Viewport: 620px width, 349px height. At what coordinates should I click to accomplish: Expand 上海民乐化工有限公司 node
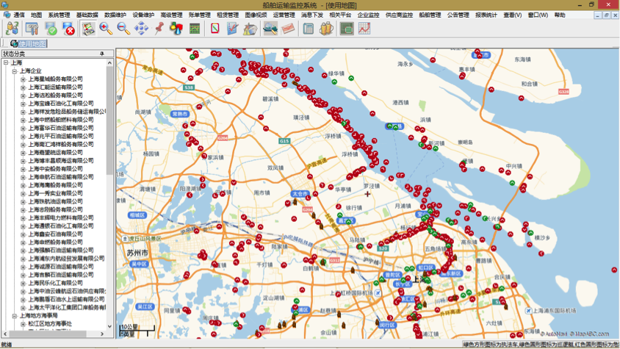pyautogui.click(x=23, y=284)
